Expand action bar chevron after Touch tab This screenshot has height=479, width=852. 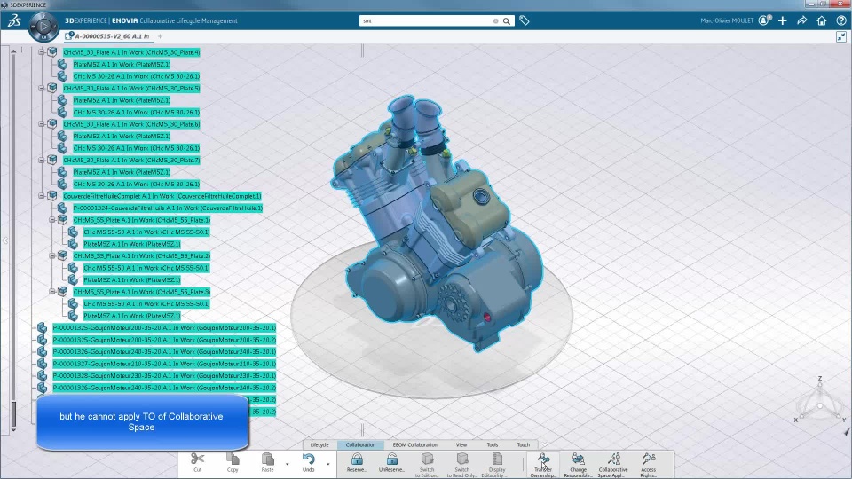tap(544, 444)
